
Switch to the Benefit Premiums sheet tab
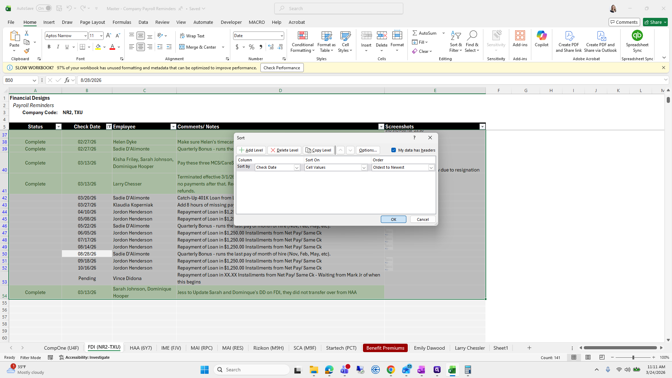385,348
